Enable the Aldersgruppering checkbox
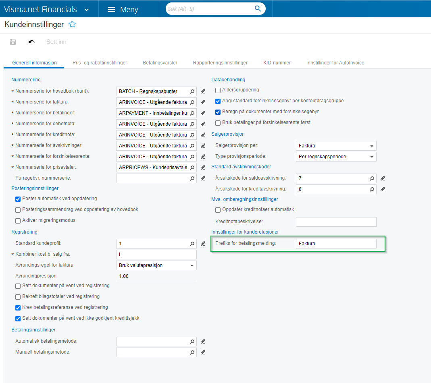The height and width of the screenshot is (383, 431). coord(218,90)
